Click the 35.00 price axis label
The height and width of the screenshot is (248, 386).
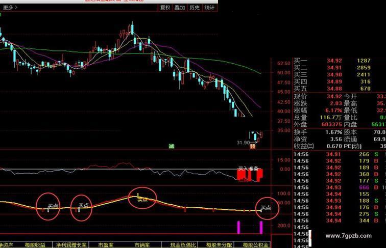coord(284,130)
